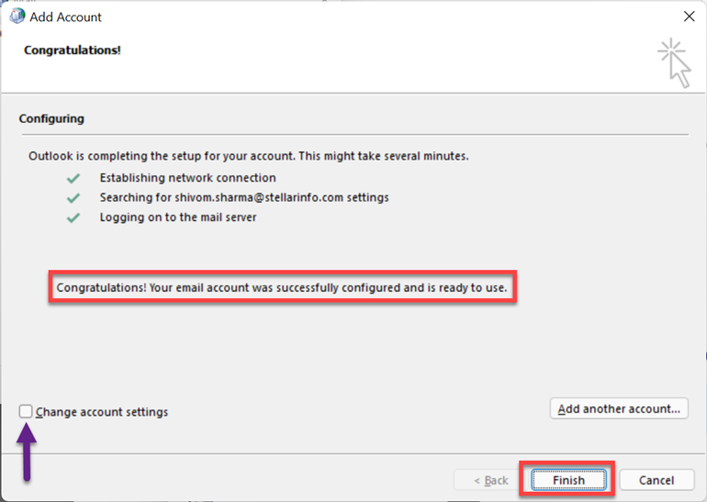The image size is (707, 502).
Task: Click the sparkle cursor icon in the header
Action: [x=674, y=62]
